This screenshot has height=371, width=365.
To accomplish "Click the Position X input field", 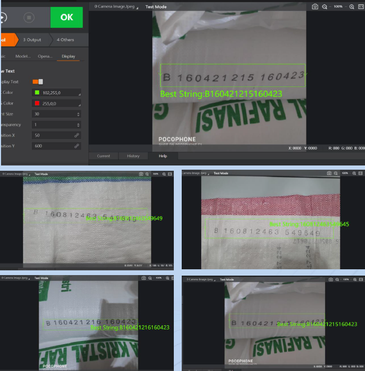I will tap(53, 135).
